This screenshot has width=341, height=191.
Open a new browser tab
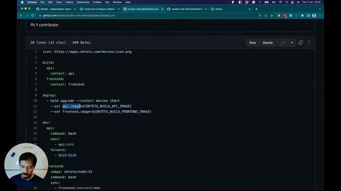pos(257,9)
